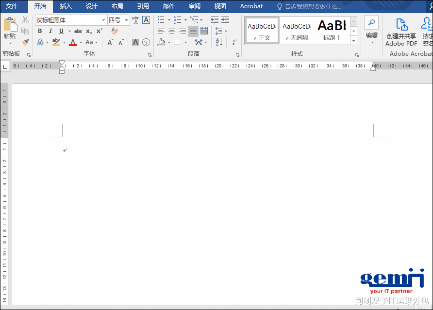Screen dimensions: 433x310
Task: Click the Increase Indent icon
Action: pyautogui.click(x=225, y=19)
